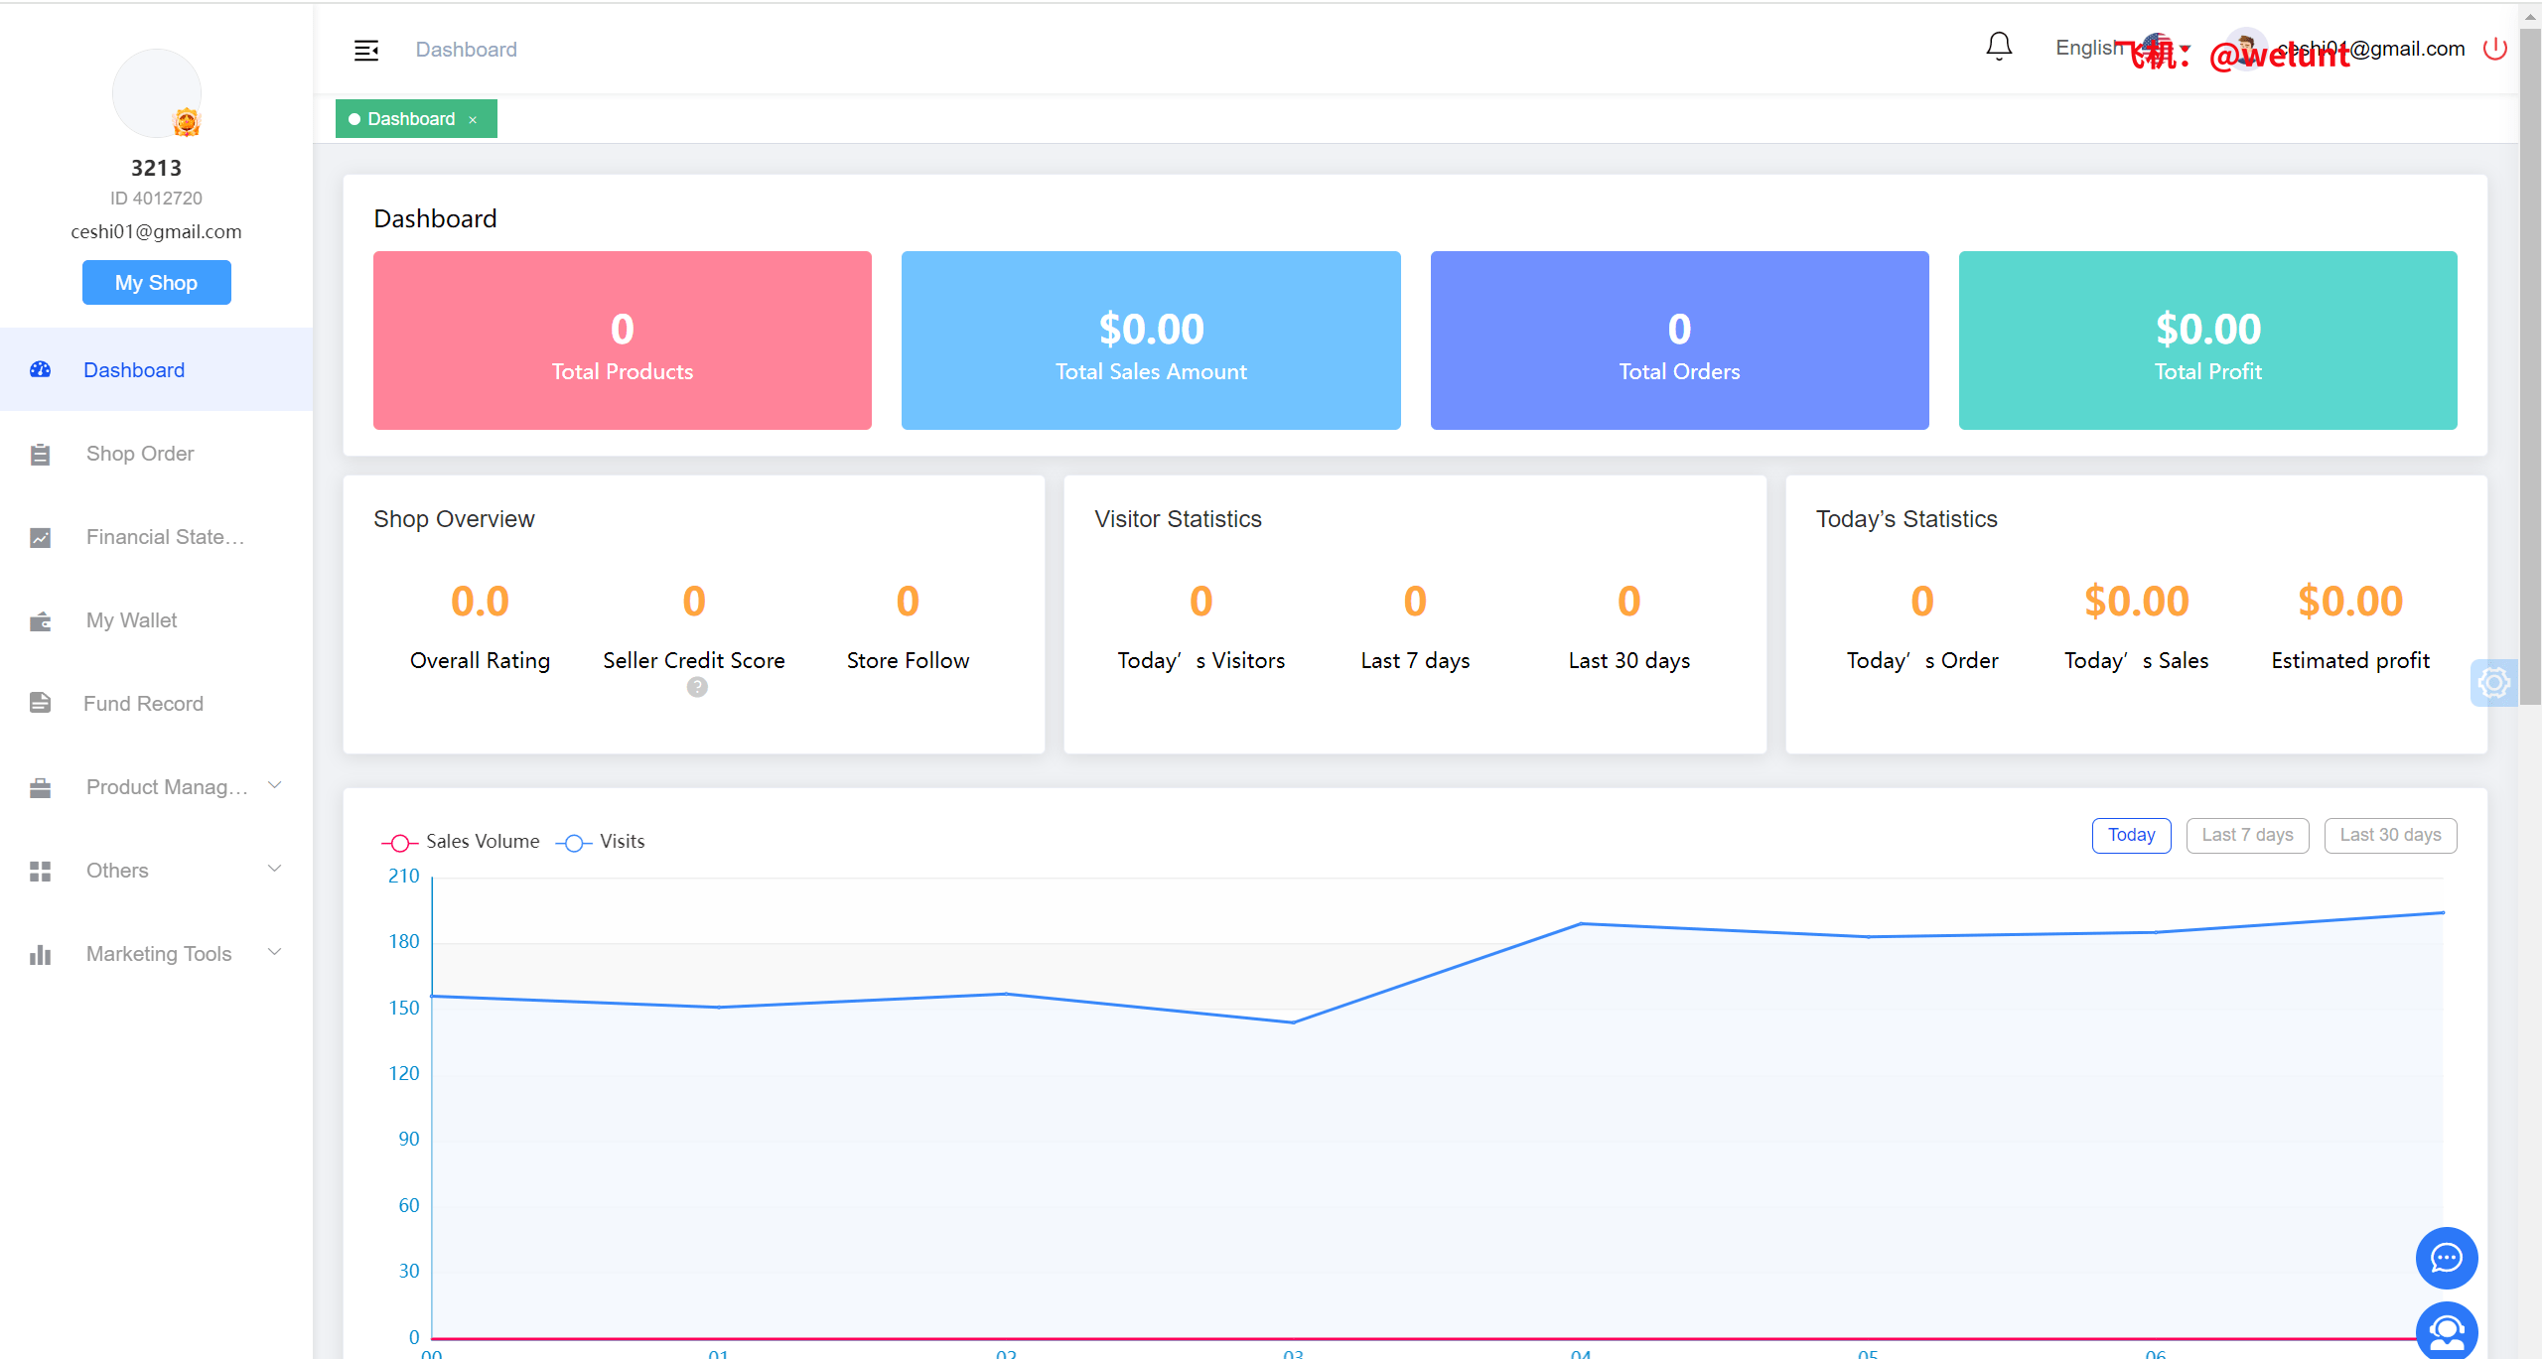
Task: Expand the Others submenu chevron
Action: [x=275, y=869]
